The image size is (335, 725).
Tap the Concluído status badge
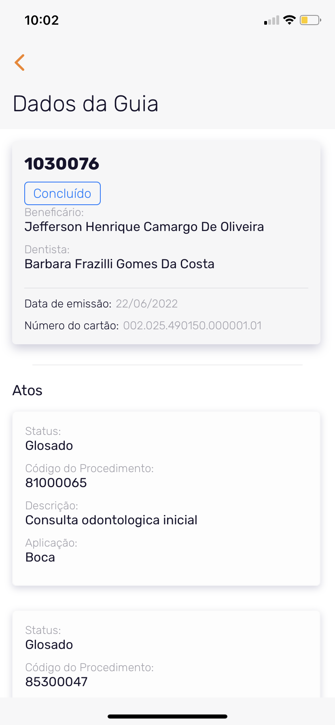point(62,193)
